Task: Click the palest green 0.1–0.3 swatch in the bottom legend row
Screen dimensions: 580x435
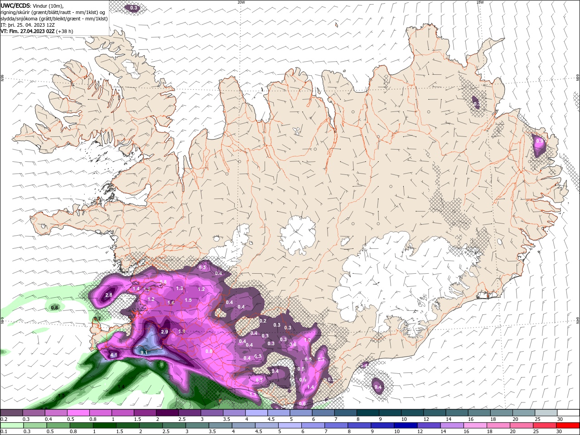Action: click(x=12, y=425)
